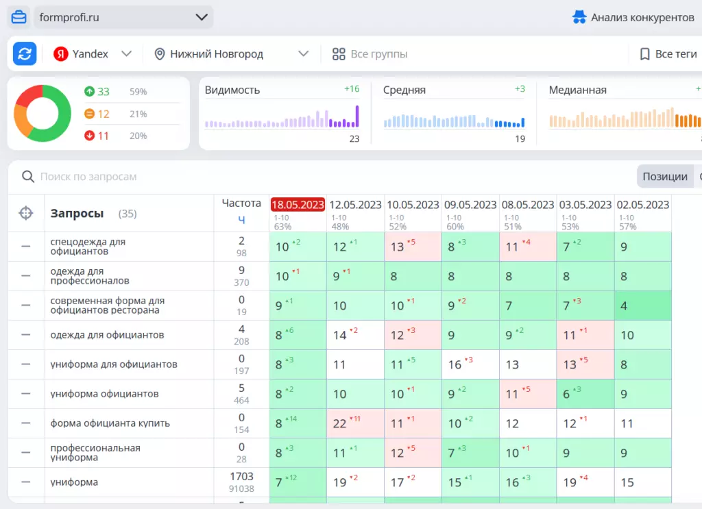The width and height of the screenshot is (702, 509).
Task: Click the Медианная orange bar chart
Action: 625,118
